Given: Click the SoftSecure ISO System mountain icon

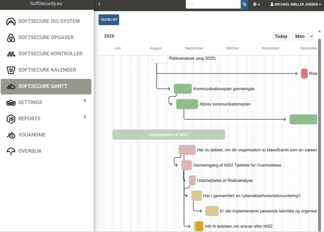Looking at the screenshot, I should click(x=11, y=21).
